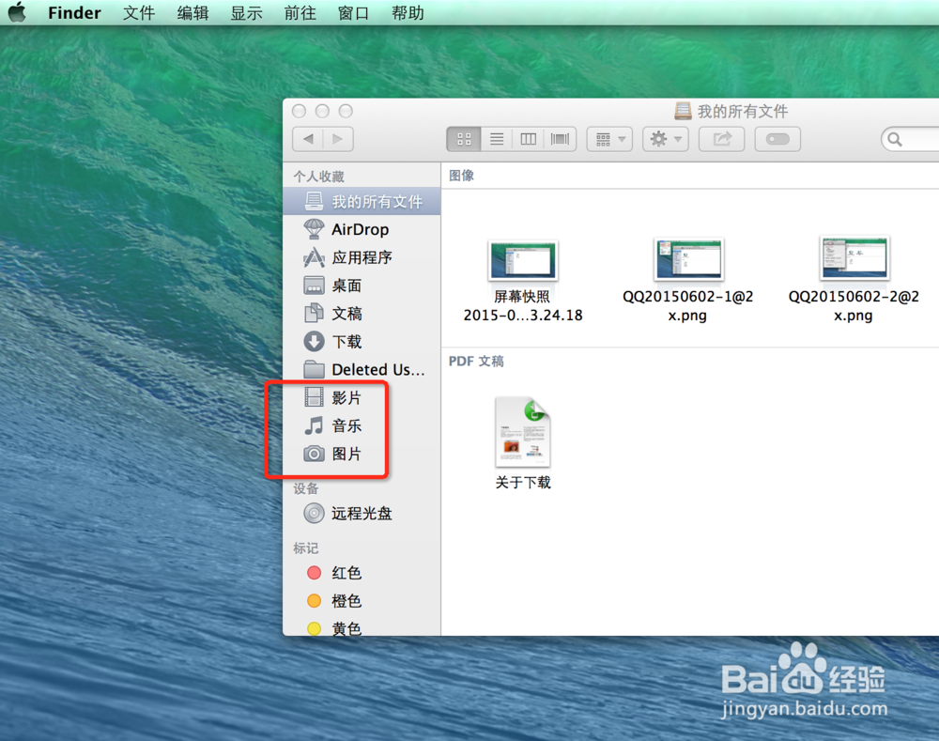
Task: Open 音乐 in sidebar
Action: pos(362,425)
